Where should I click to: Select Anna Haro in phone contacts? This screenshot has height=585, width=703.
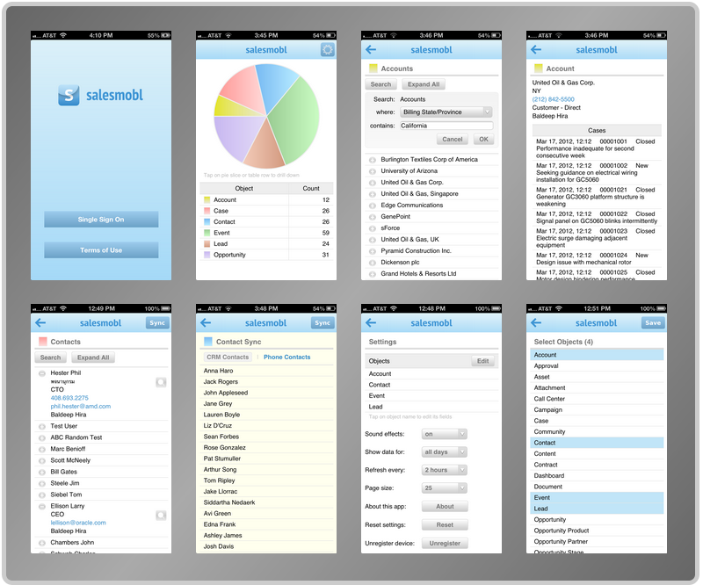266,371
